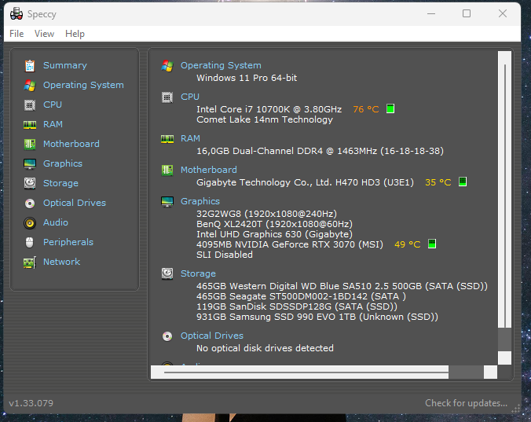531x422 pixels.
Task: Click Motherboard heading link in summary
Action: point(209,170)
